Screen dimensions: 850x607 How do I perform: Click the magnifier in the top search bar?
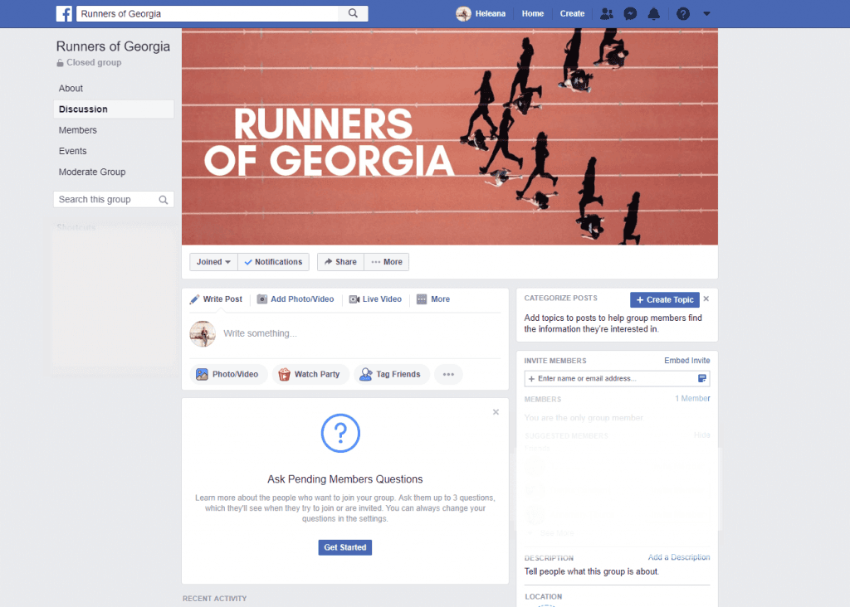353,13
